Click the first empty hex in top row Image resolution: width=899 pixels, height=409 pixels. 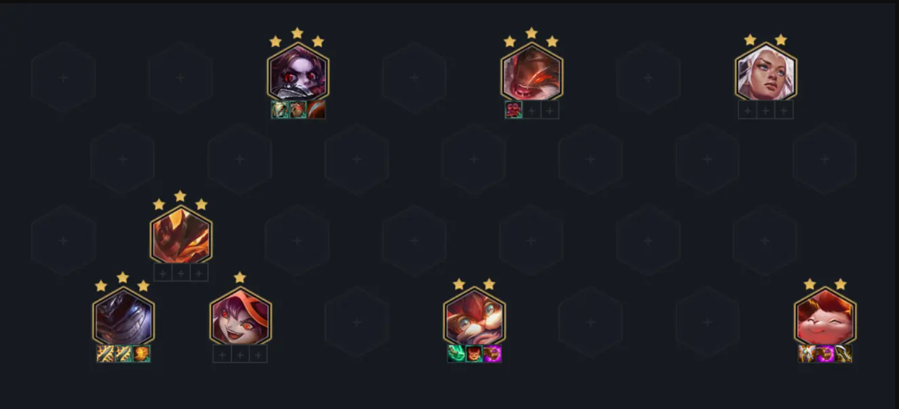tap(64, 78)
